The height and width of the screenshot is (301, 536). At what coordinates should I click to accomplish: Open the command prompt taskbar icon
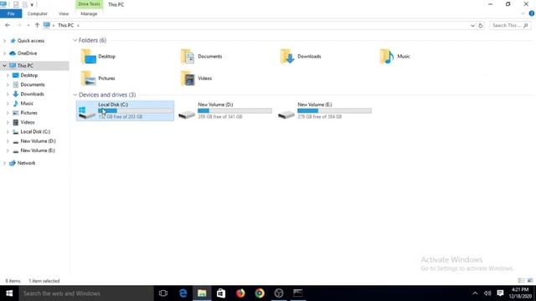pos(298,293)
